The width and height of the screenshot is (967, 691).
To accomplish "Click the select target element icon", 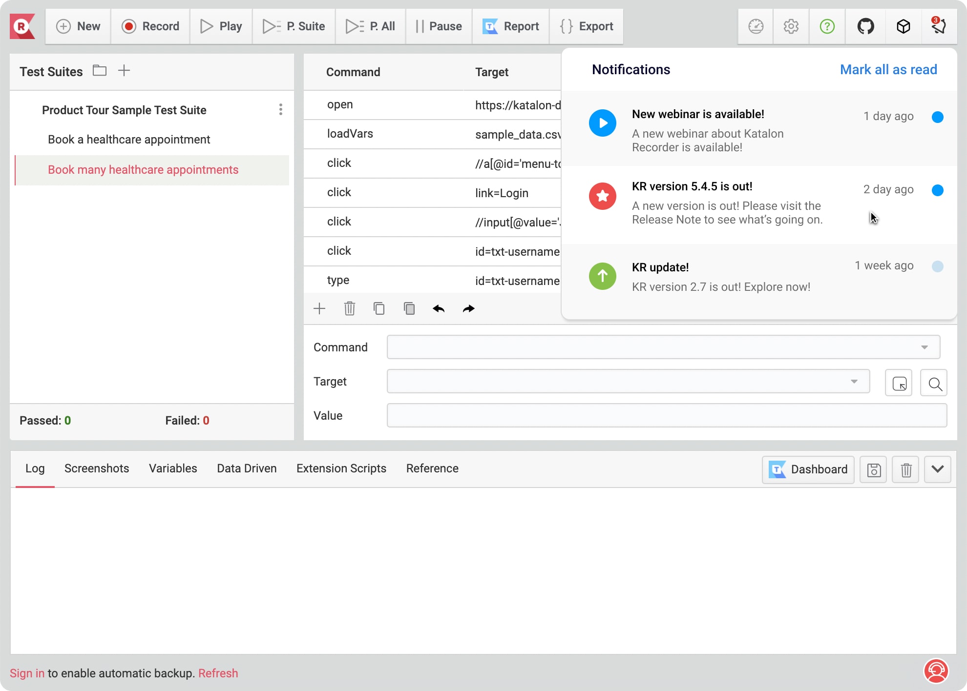I will (x=899, y=383).
